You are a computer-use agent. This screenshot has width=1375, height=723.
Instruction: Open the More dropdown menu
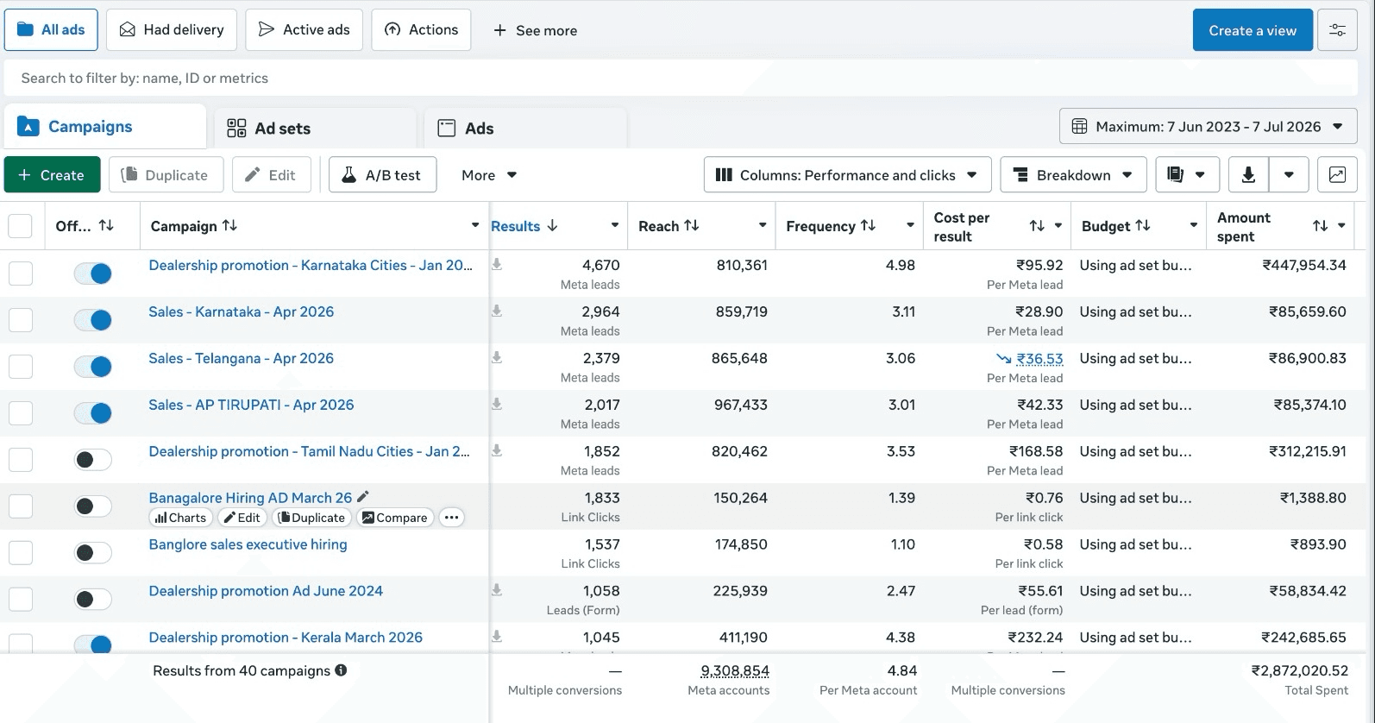[489, 175]
